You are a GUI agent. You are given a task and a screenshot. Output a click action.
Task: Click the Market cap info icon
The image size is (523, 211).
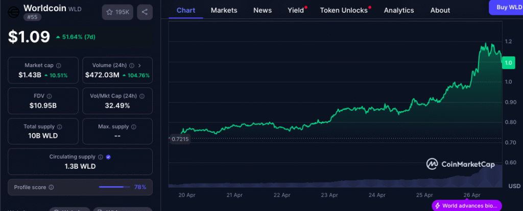(x=58, y=66)
